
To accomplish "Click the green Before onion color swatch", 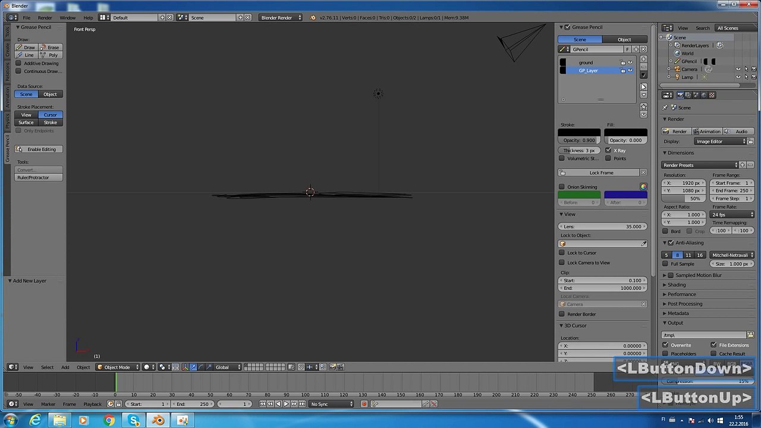I will click(x=579, y=195).
